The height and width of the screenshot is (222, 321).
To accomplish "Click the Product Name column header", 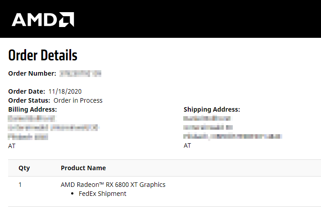I will click(83, 168).
